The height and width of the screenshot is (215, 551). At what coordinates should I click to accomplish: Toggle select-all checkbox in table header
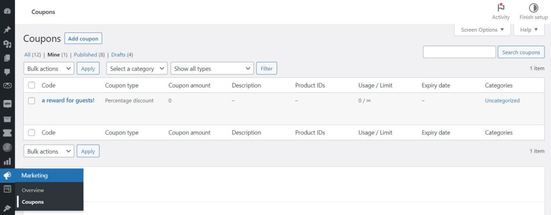tap(32, 85)
